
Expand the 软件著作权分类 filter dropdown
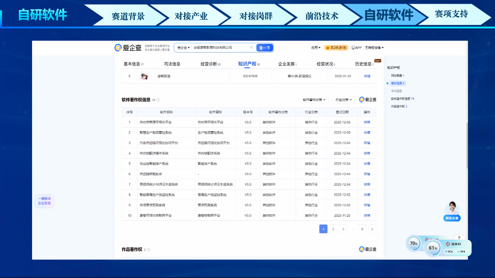314,100
